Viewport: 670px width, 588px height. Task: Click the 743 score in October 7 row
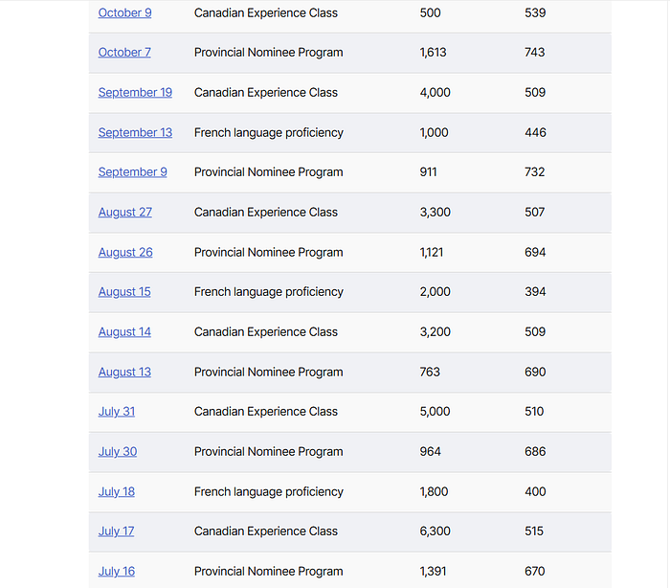click(535, 53)
